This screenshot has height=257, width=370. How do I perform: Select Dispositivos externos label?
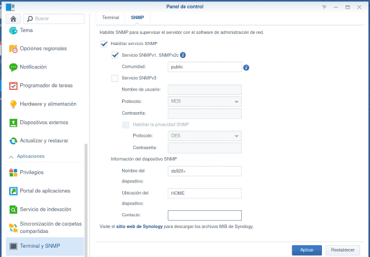pos(44,123)
